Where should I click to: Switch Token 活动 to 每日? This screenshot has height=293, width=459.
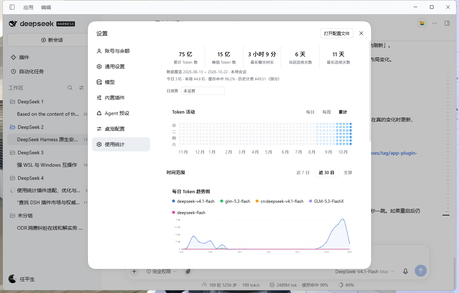click(x=310, y=112)
